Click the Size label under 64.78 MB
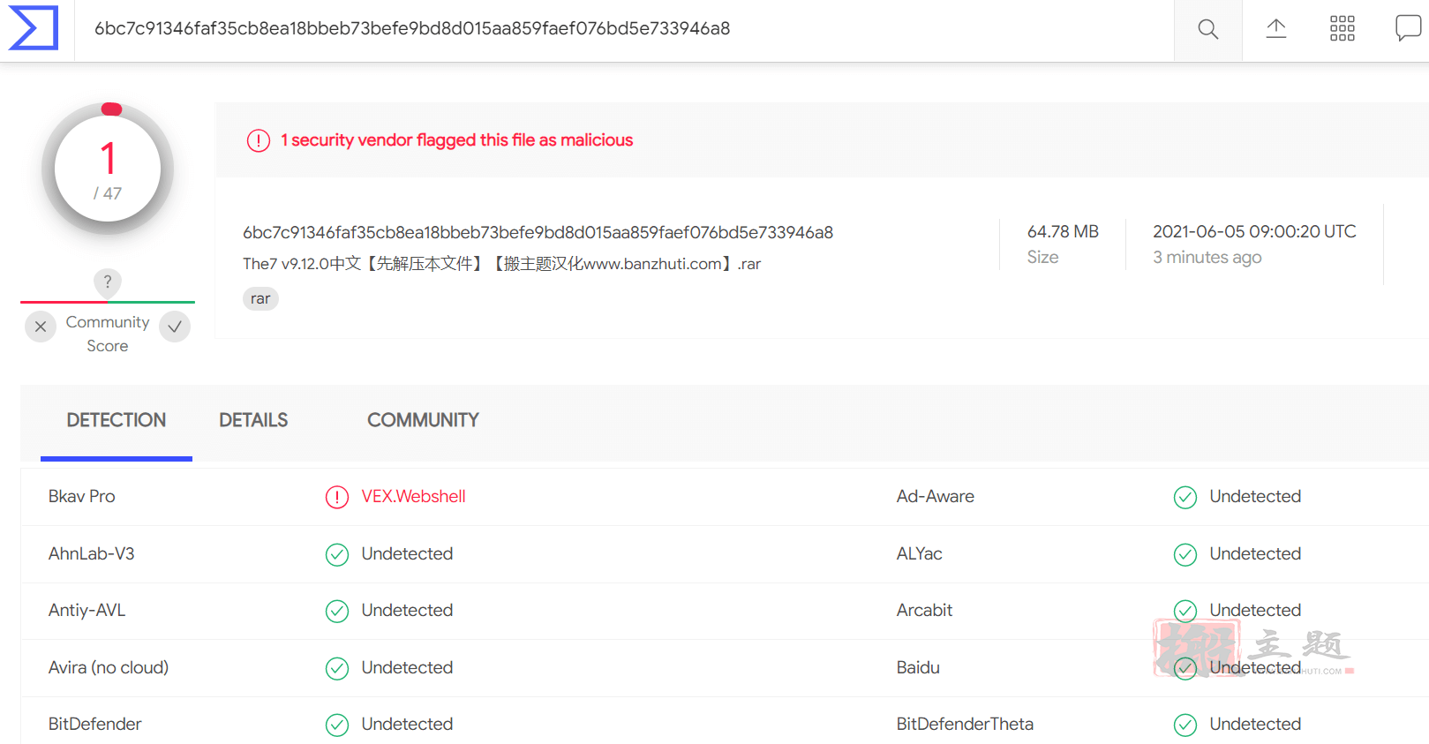This screenshot has height=744, width=1429. point(1042,258)
